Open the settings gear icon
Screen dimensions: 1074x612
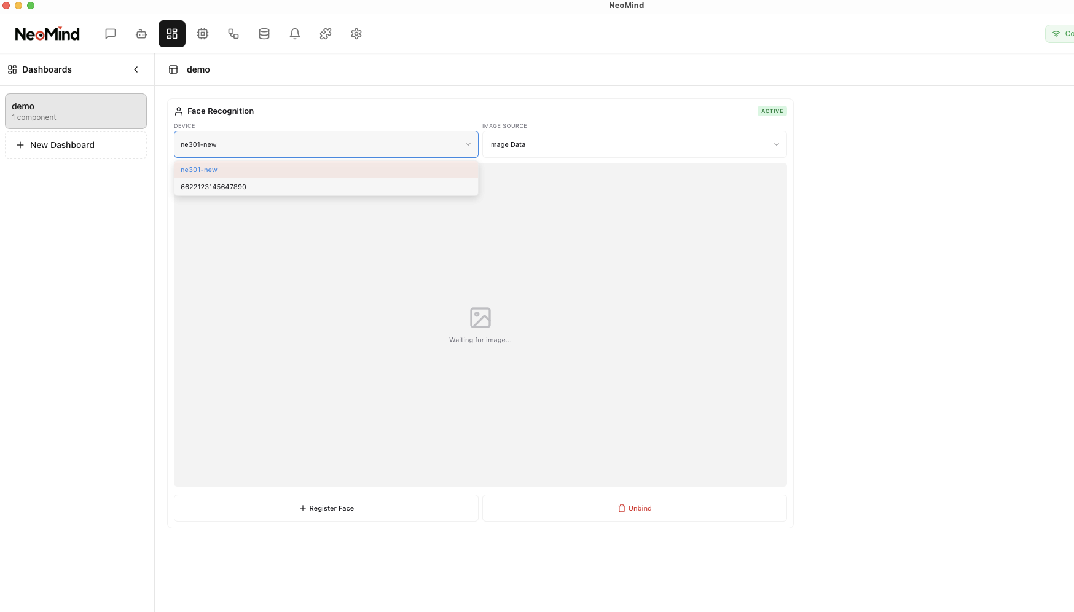point(356,34)
